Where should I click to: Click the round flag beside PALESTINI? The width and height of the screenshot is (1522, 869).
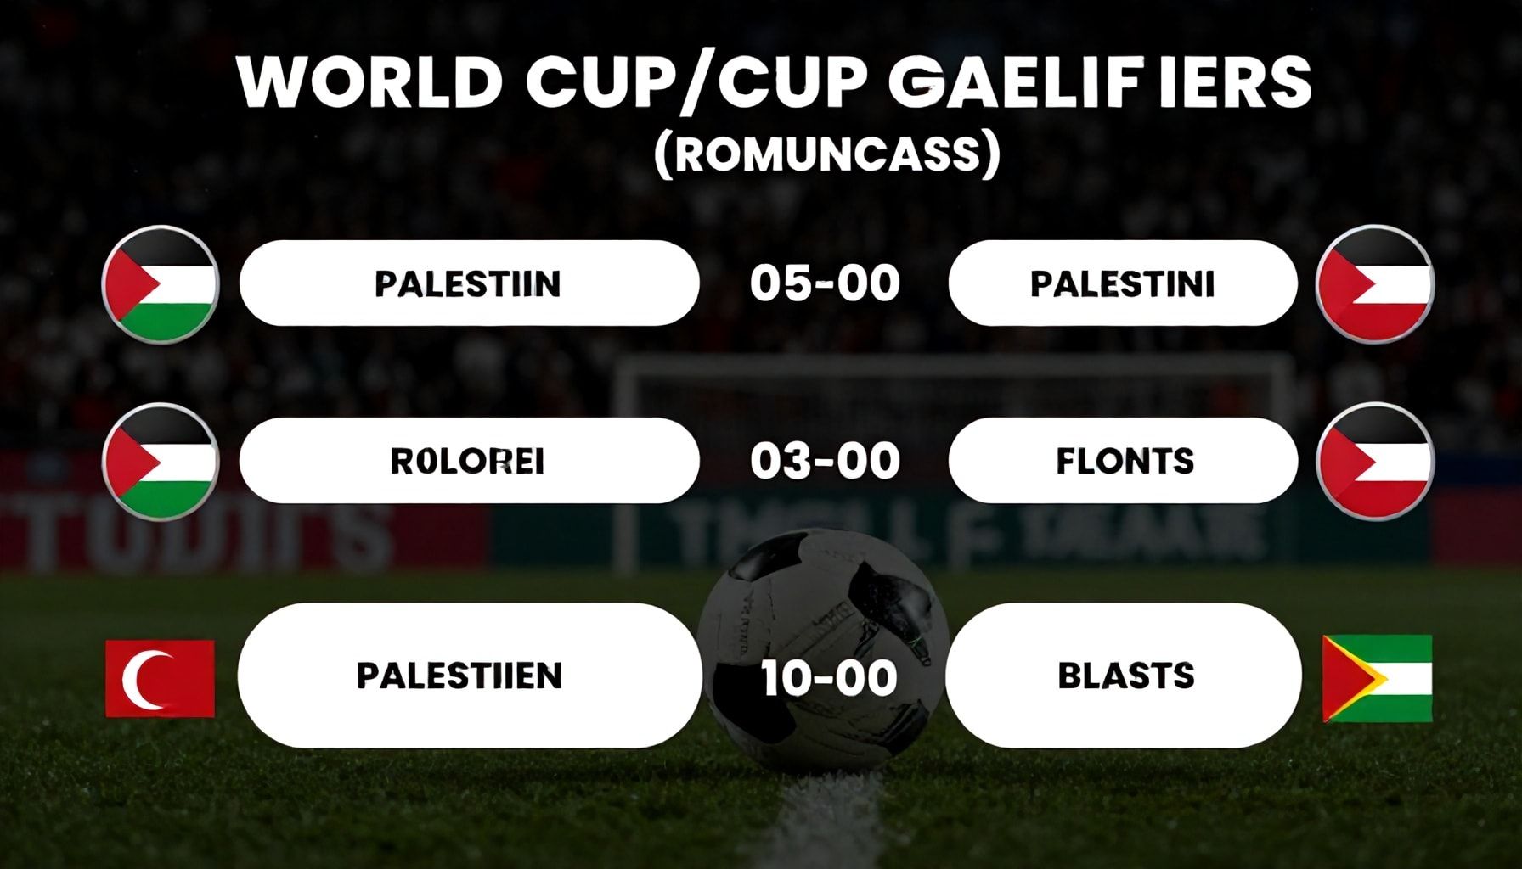point(1374,284)
